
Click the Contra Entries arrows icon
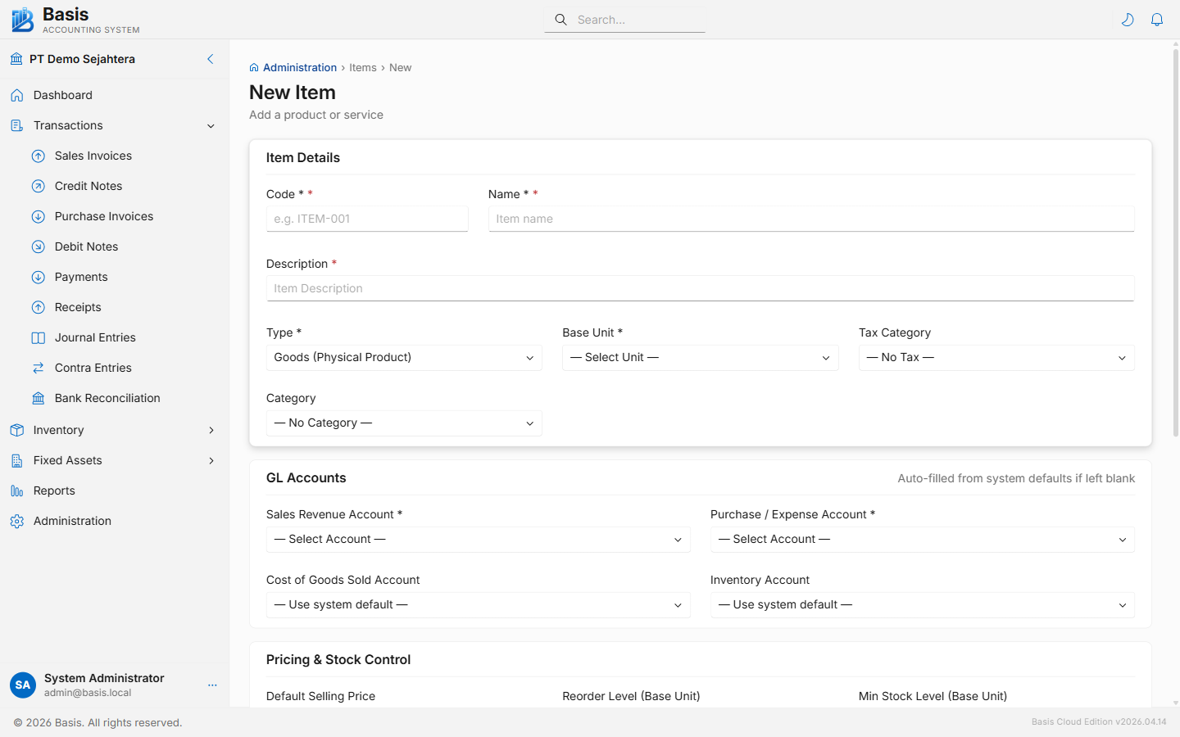coord(39,368)
